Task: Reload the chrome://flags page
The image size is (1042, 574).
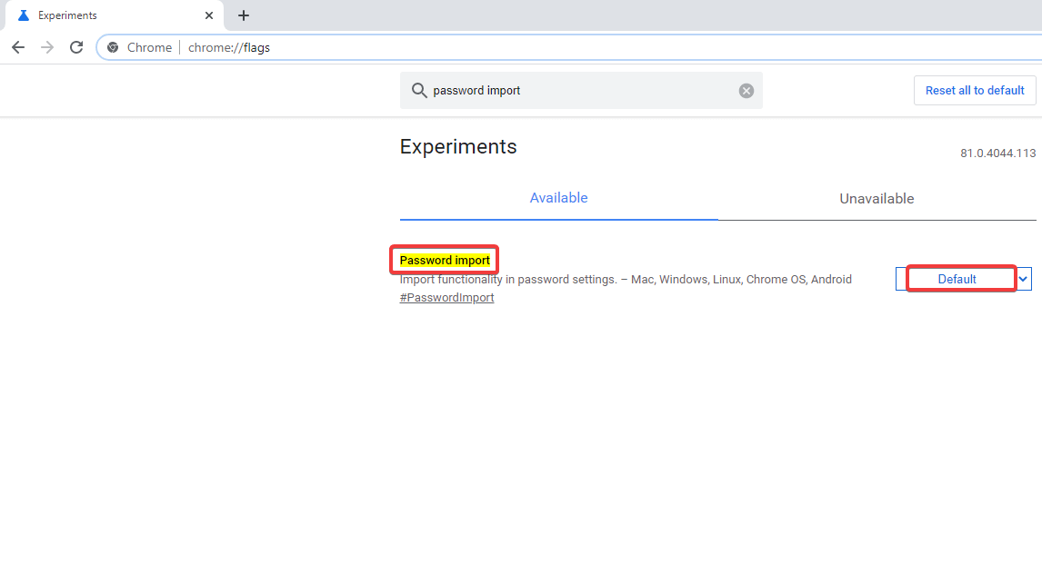Action: (76, 47)
